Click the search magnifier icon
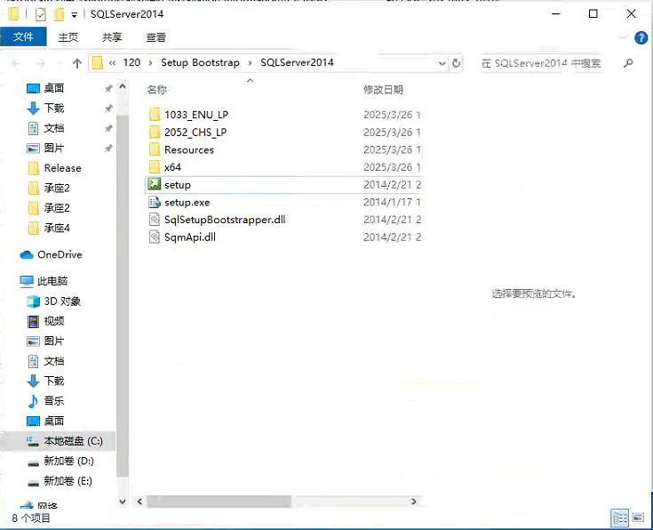 [628, 63]
